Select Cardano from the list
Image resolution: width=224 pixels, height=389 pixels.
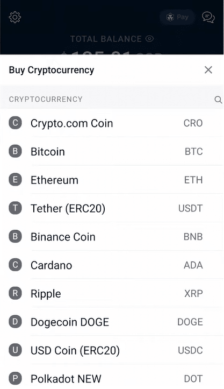pos(112,265)
